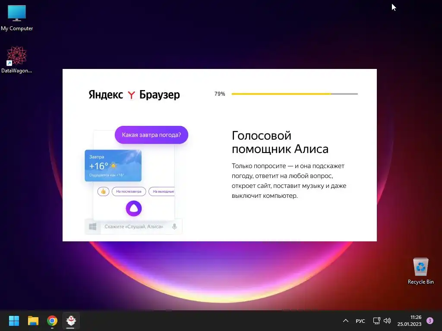The width and height of the screenshot is (442, 331).
Task: Launch Google Chrome from the taskbar
Action: pyautogui.click(x=52, y=321)
